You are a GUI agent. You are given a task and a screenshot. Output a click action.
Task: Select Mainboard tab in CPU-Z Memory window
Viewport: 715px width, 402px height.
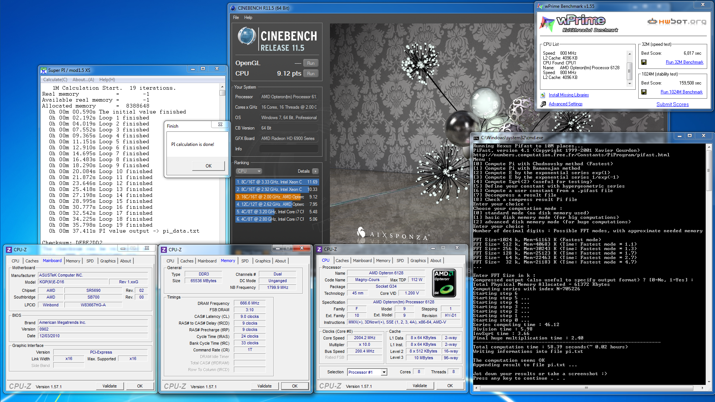[x=207, y=261]
